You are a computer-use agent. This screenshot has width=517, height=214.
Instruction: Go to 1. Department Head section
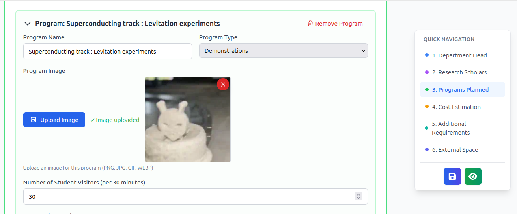click(459, 55)
